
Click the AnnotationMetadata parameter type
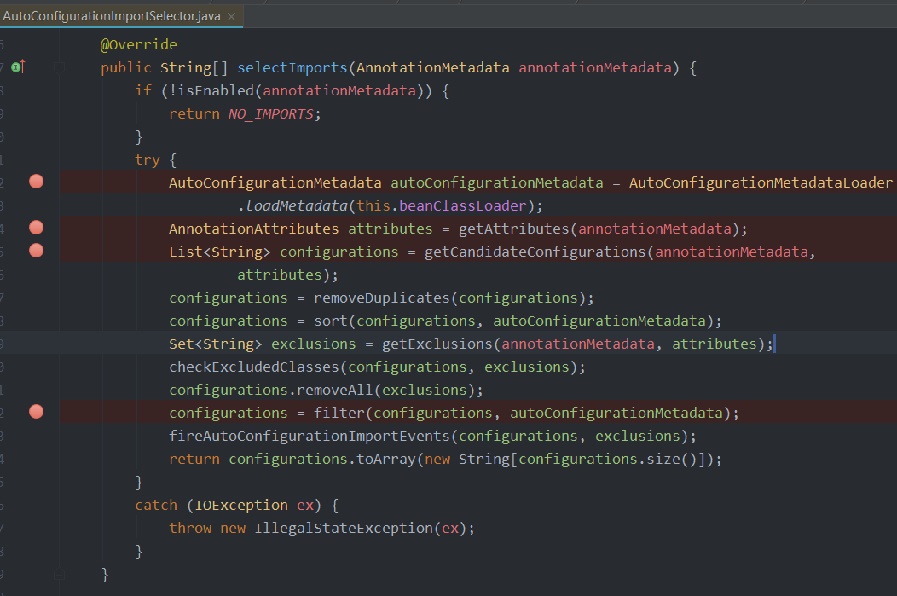pos(432,67)
